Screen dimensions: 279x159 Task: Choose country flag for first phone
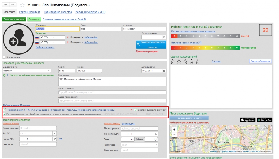(37, 38)
